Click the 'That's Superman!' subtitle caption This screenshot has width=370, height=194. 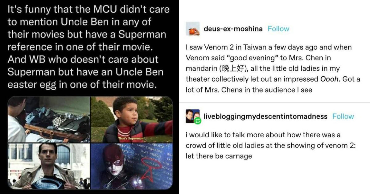pos(129,138)
